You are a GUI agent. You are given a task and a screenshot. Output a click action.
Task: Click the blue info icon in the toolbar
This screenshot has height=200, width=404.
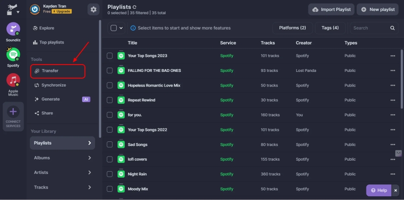point(133,28)
